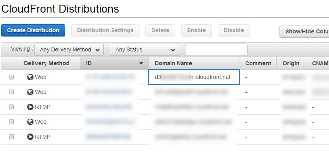Viewport: 329px width, 163px height.
Task: Click the globe icon in the second Web row
Action: (x=30, y=92)
